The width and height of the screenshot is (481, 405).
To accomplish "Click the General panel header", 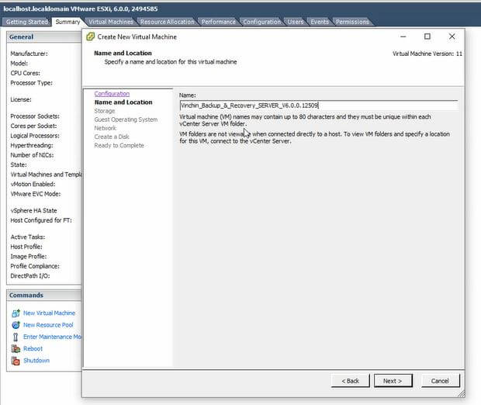I will [x=44, y=37].
